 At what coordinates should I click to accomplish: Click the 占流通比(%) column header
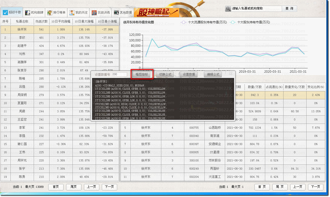pos(274,87)
